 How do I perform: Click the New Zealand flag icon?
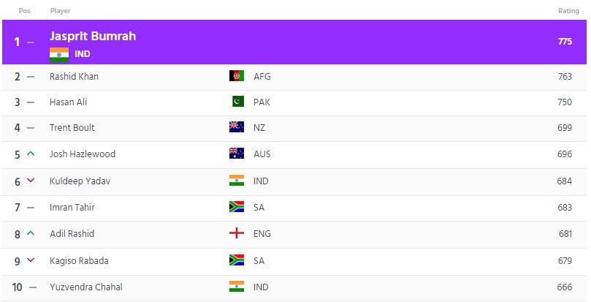pyautogui.click(x=237, y=128)
